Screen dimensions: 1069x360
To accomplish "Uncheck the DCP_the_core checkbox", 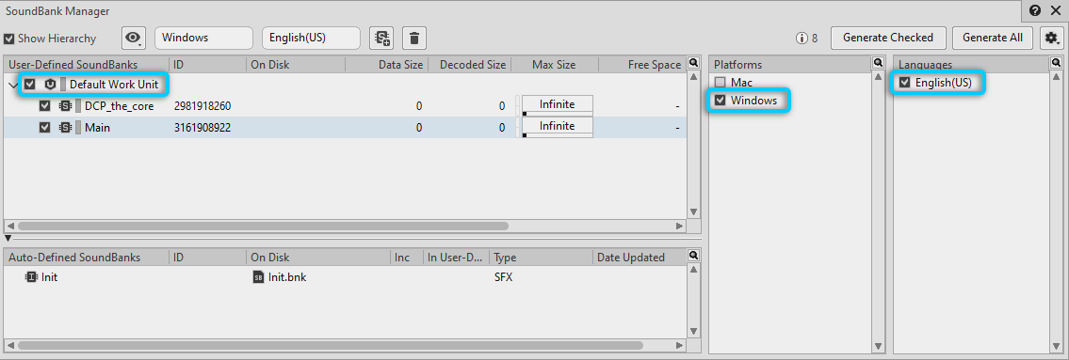I will [45, 106].
